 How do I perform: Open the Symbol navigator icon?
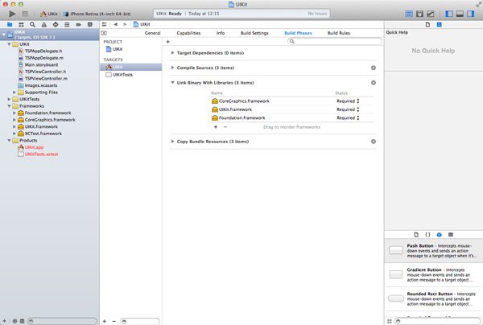coord(21,24)
